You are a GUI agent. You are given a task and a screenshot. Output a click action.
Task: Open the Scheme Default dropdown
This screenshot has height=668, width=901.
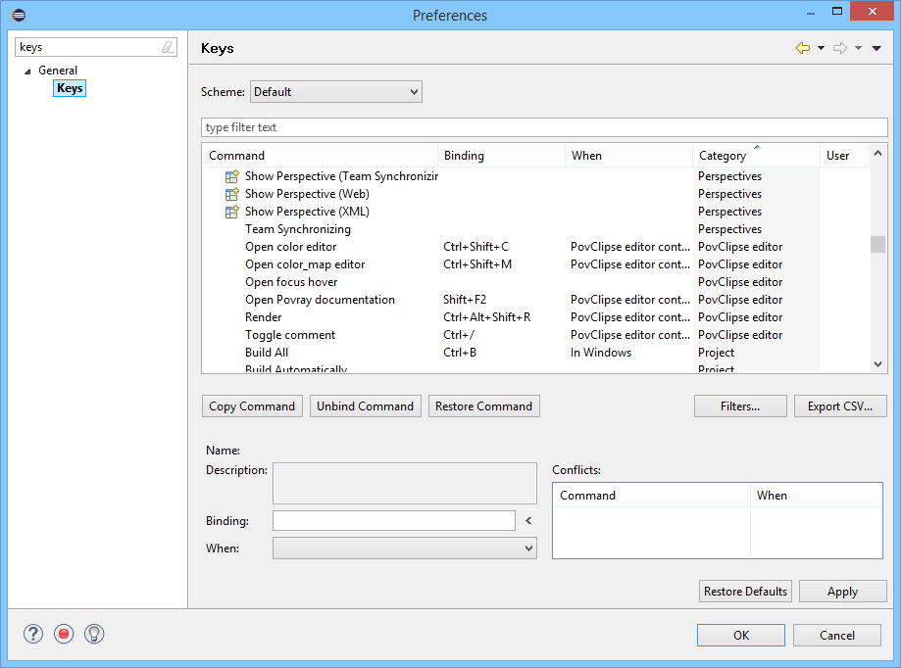tap(336, 92)
